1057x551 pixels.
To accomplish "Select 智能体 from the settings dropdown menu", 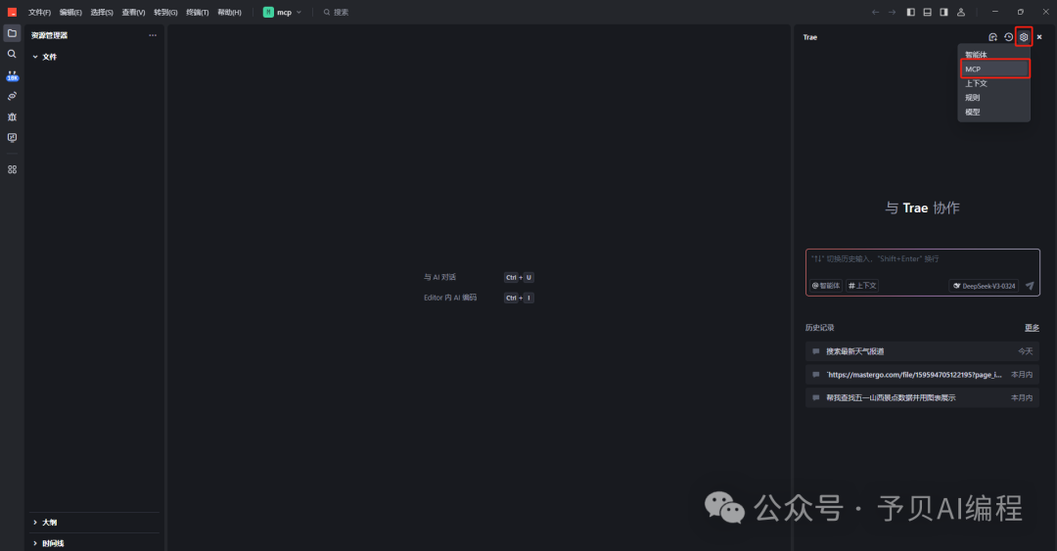I will point(993,55).
